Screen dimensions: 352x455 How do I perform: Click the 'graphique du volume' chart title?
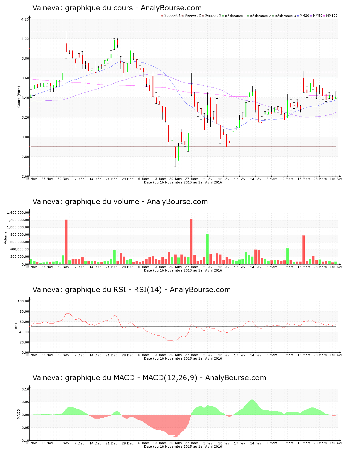[x=120, y=202]
